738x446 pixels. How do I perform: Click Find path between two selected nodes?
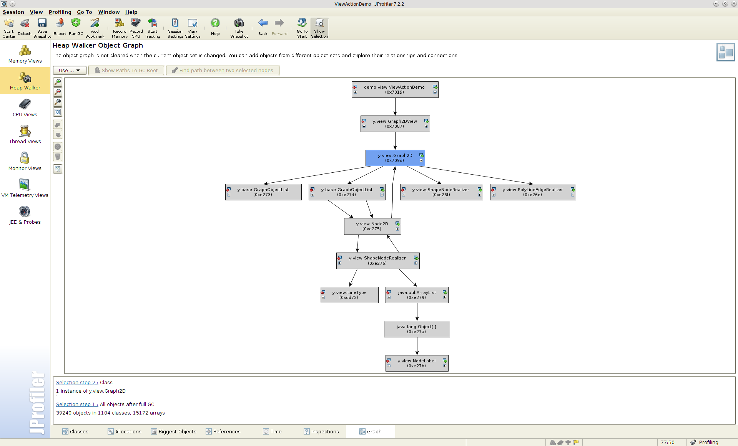point(223,70)
